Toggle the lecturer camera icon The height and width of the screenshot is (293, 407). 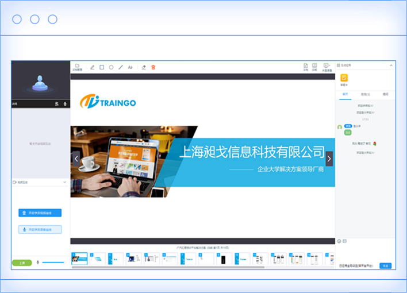[56, 104]
